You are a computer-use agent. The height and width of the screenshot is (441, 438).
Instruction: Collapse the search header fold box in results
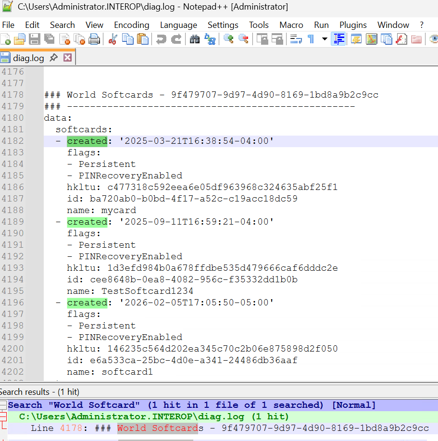(x=3, y=405)
